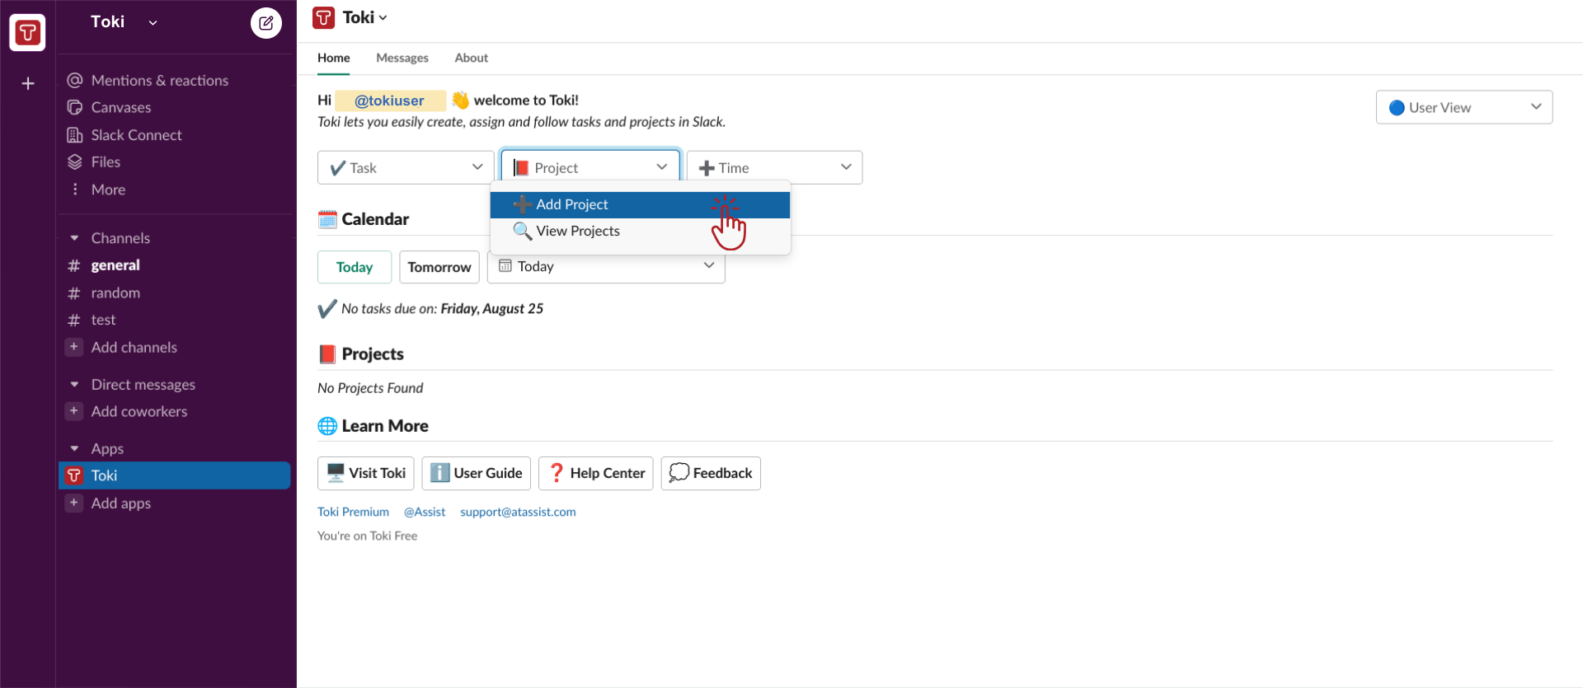Choose View Projects from the menu
The image size is (1583, 688).
click(640, 232)
